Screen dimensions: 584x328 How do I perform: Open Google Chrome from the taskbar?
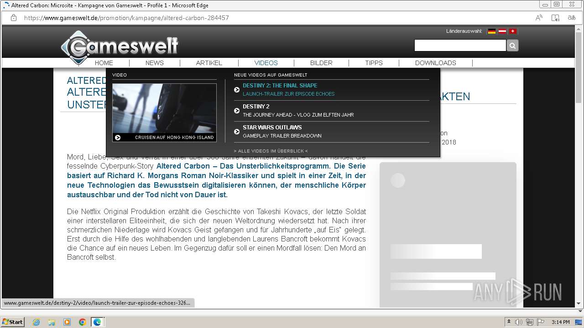(x=82, y=322)
